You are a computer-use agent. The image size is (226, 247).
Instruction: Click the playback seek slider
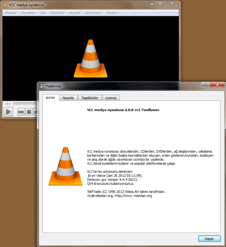[25, 104]
